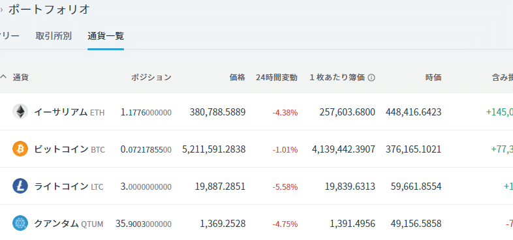
Task: Select the 通貨一覧 tab
Action: (x=106, y=36)
